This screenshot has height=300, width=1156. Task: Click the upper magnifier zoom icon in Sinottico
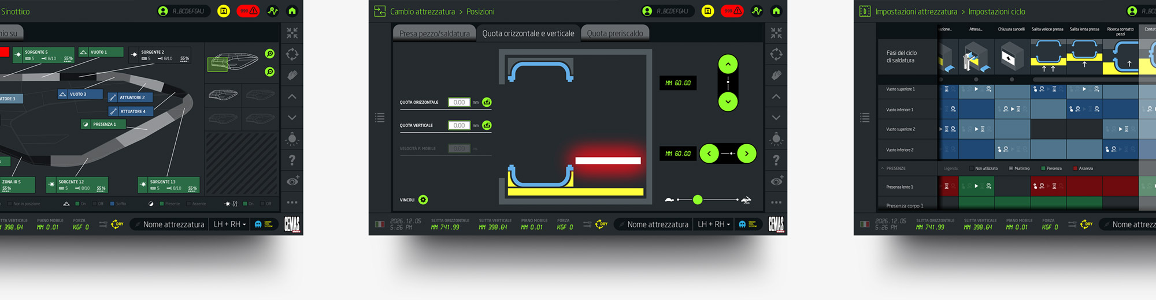click(x=270, y=54)
